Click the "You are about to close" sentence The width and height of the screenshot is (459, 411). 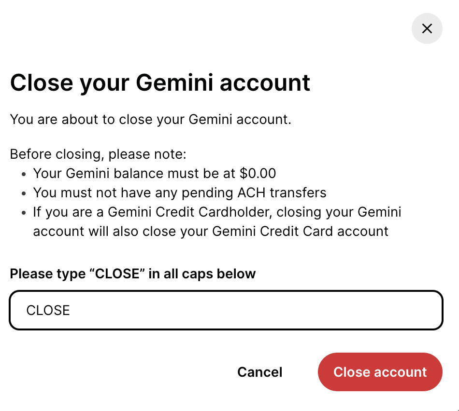150,119
